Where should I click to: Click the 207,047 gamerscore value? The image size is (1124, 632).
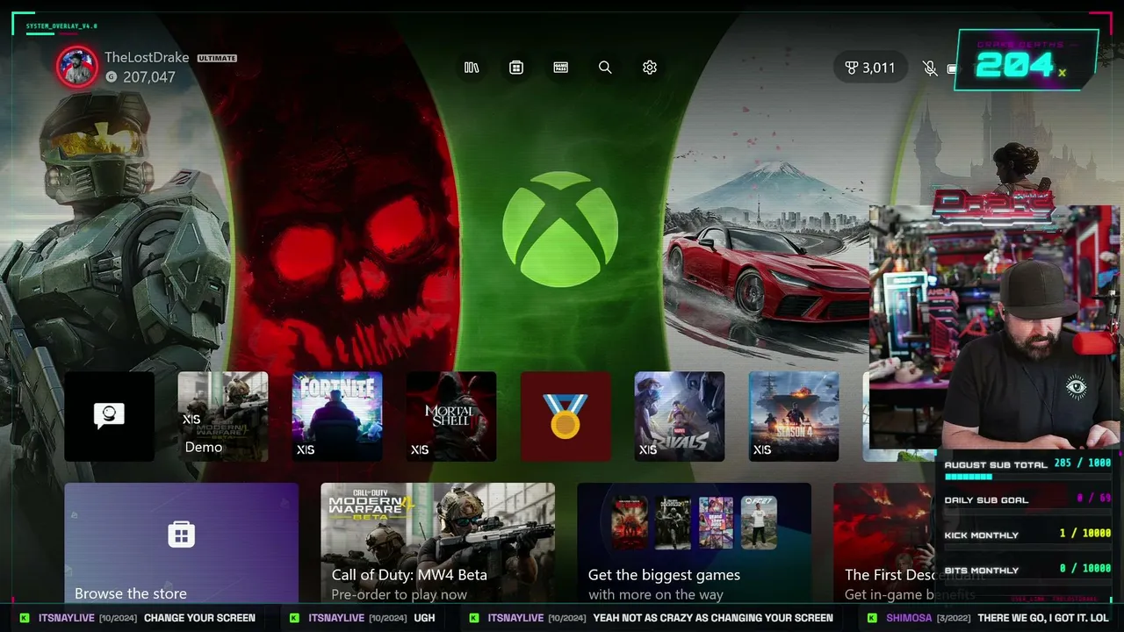click(149, 77)
